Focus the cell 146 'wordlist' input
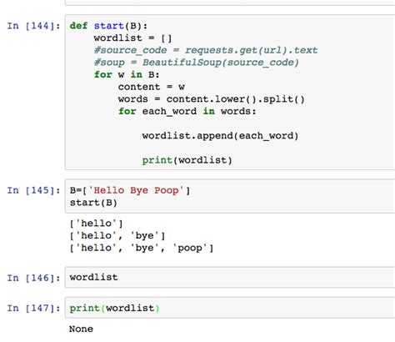Viewport: 395px width, 342px height. tap(230, 277)
